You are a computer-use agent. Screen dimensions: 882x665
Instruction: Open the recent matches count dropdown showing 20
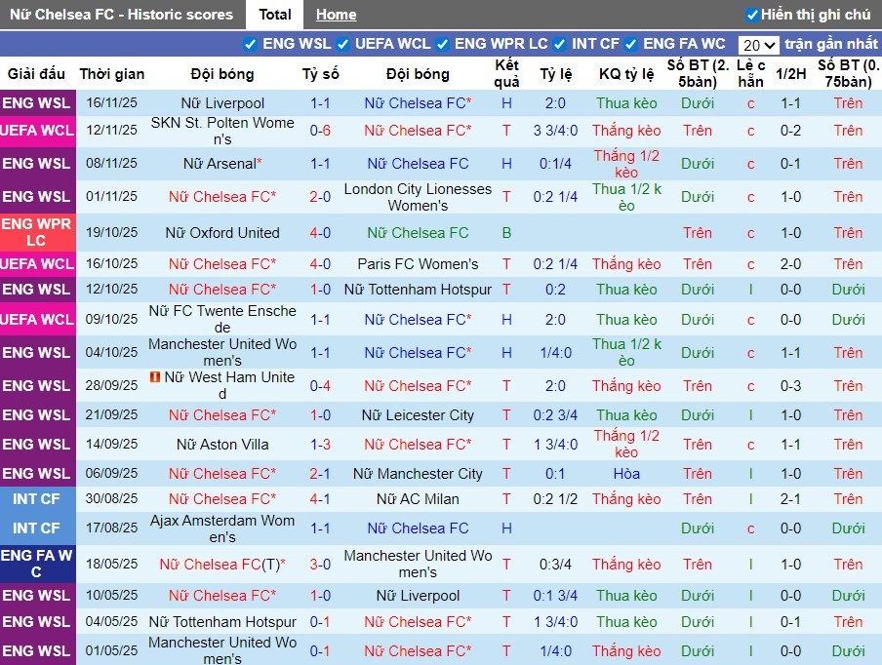click(x=758, y=45)
